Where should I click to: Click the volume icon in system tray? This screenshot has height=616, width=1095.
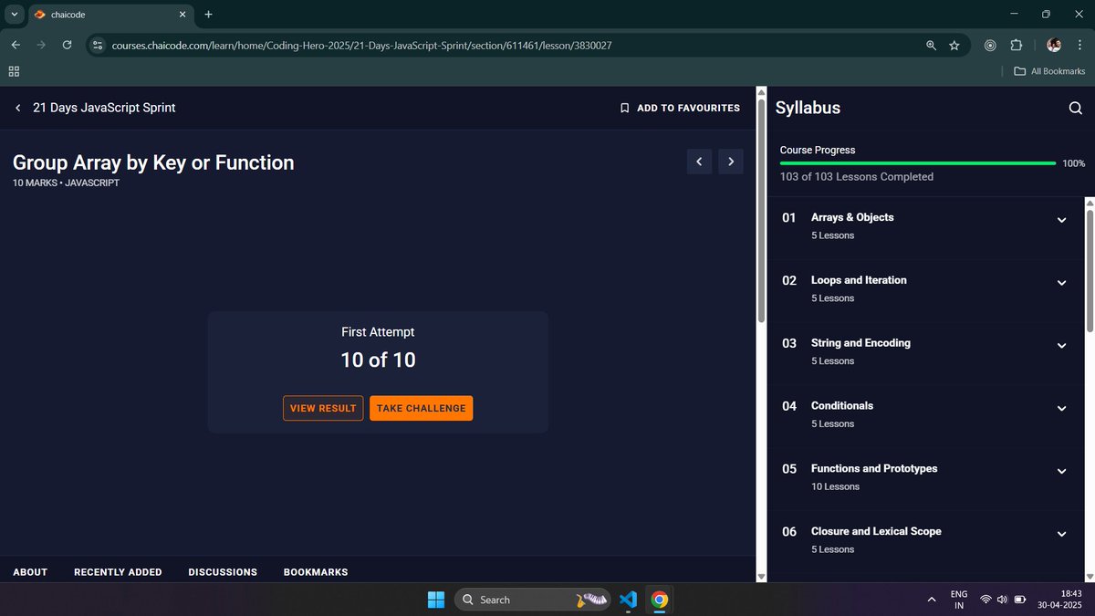click(1002, 600)
